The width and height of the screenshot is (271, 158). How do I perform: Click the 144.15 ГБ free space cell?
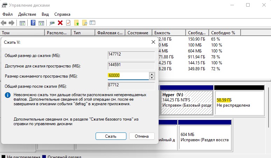tap(196, 63)
